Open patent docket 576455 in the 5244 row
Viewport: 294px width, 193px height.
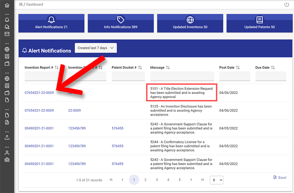tap(118, 146)
